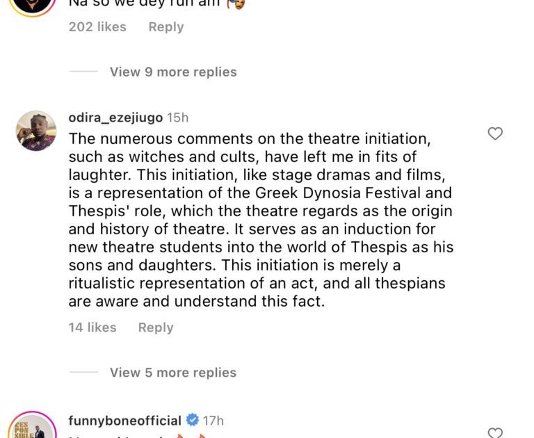Show who gave the 14 likes
This screenshot has width=534, height=438.
[x=92, y=327]
